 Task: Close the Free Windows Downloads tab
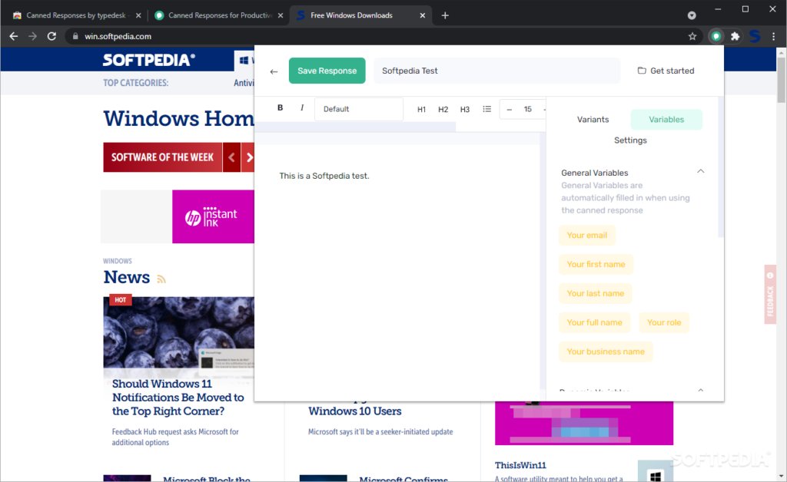tap(422, 15)
